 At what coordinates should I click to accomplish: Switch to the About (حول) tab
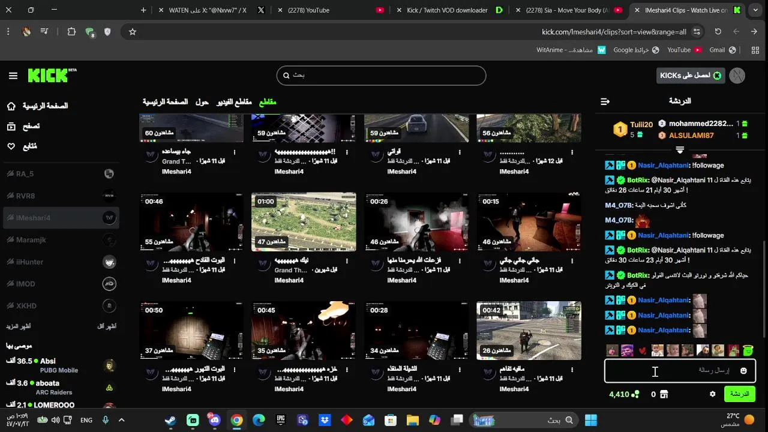click(x=202, y=102)
